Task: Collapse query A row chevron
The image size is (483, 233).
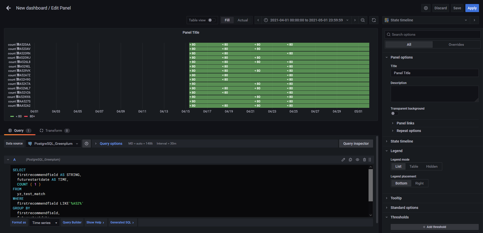Action: (8, 160)
